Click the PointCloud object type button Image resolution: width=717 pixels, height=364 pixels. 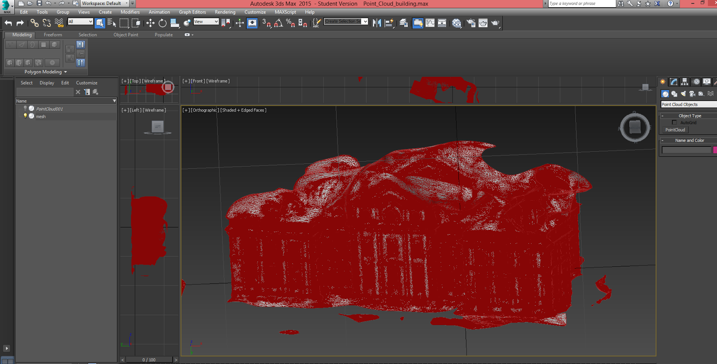[675, 130]
